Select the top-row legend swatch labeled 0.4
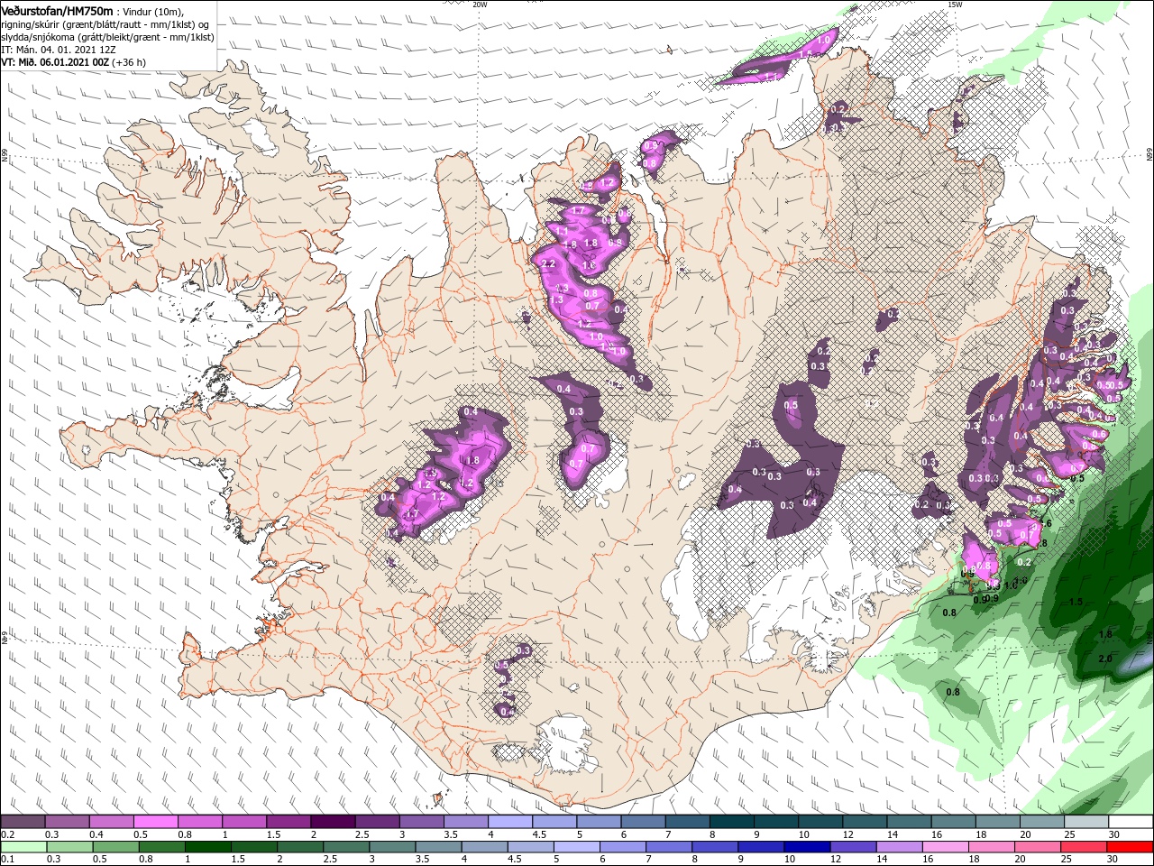Screen dimensions: 1154x866 click(111, 822)
